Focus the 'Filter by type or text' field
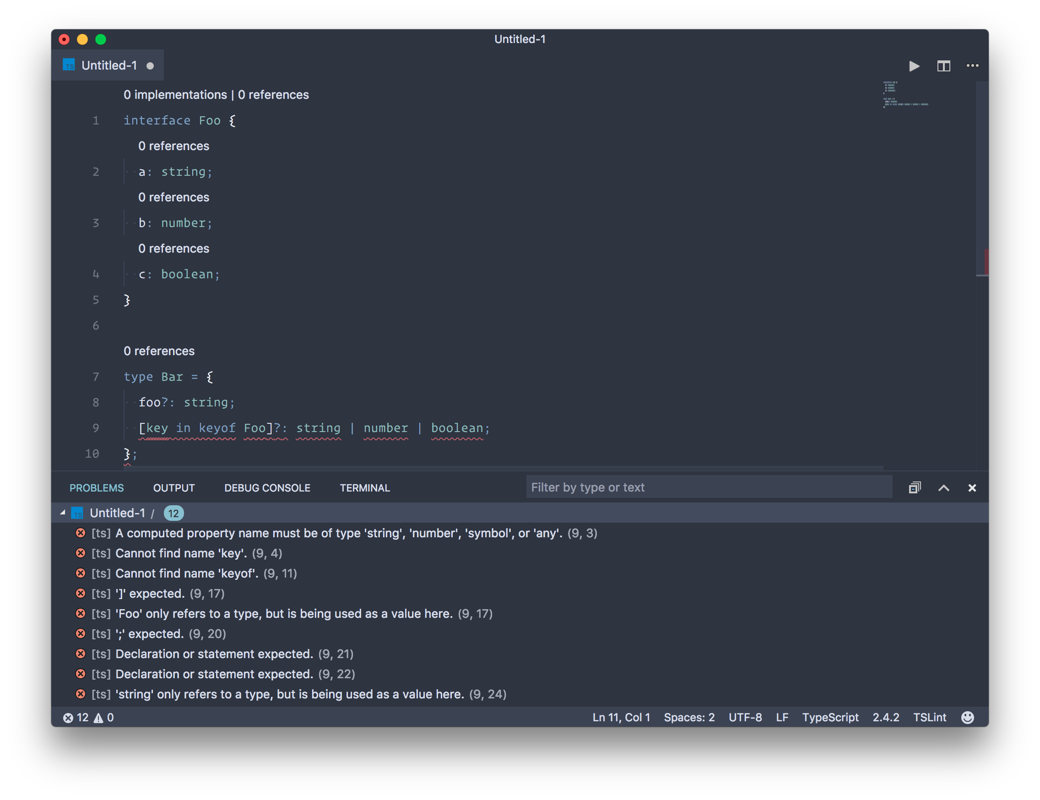 [x=709, y=487]
